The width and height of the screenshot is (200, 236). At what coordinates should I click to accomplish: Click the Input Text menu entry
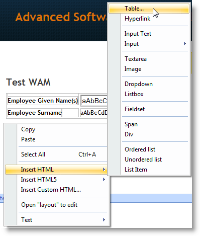pyautogui.click(x=149, y=34)
